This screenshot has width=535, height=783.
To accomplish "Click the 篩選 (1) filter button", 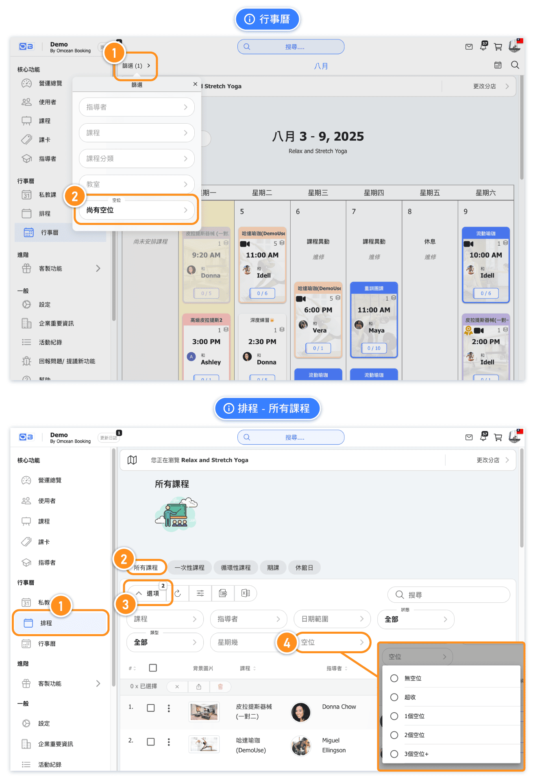I will 136,66.
